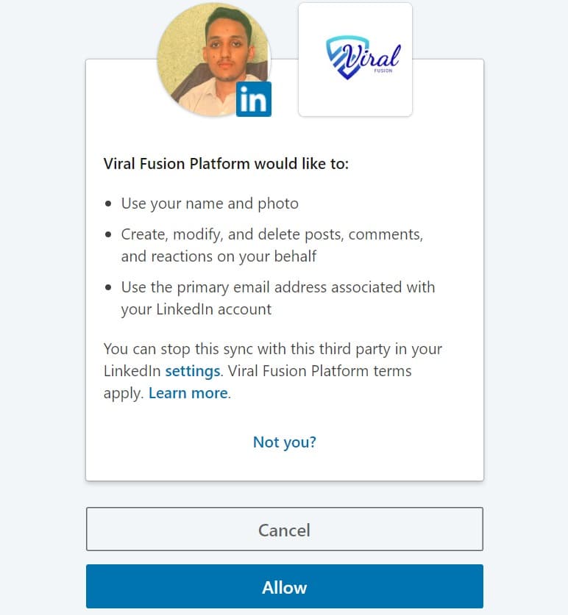The image size is (568, 615).
Task: Open the Learn more link
Action: (x=188, y=393)
